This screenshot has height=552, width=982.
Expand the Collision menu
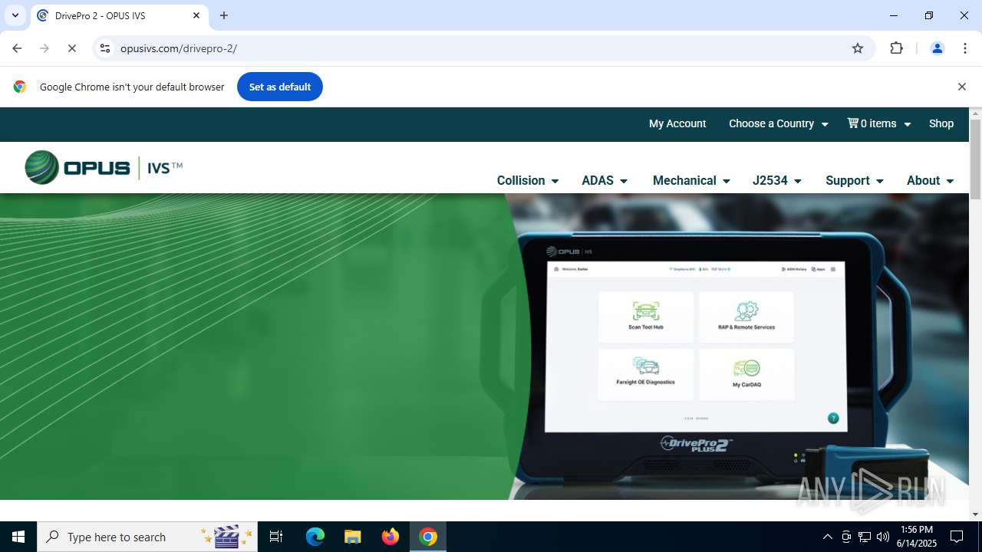528,180
